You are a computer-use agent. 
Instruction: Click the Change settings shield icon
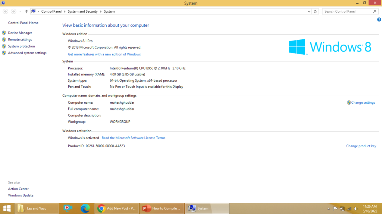[x=349, y=103]
